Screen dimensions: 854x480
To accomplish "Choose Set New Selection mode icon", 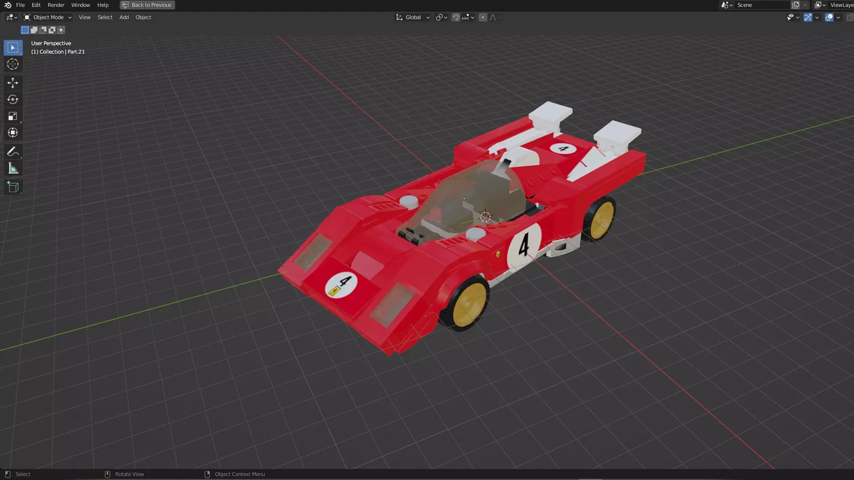I will pyautogui.click(x=25, y=30).
